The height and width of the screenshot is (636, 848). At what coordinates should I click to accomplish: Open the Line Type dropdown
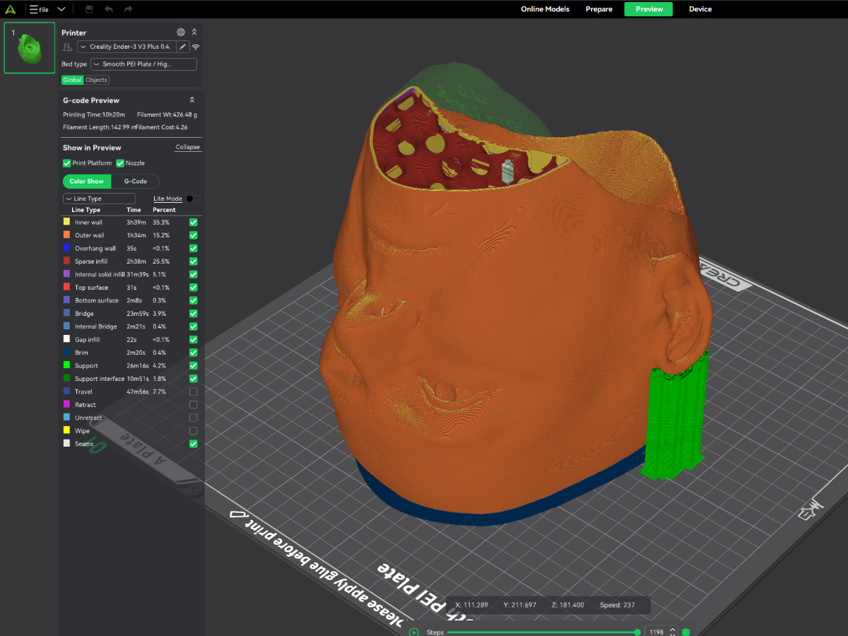tap(99, 199)
